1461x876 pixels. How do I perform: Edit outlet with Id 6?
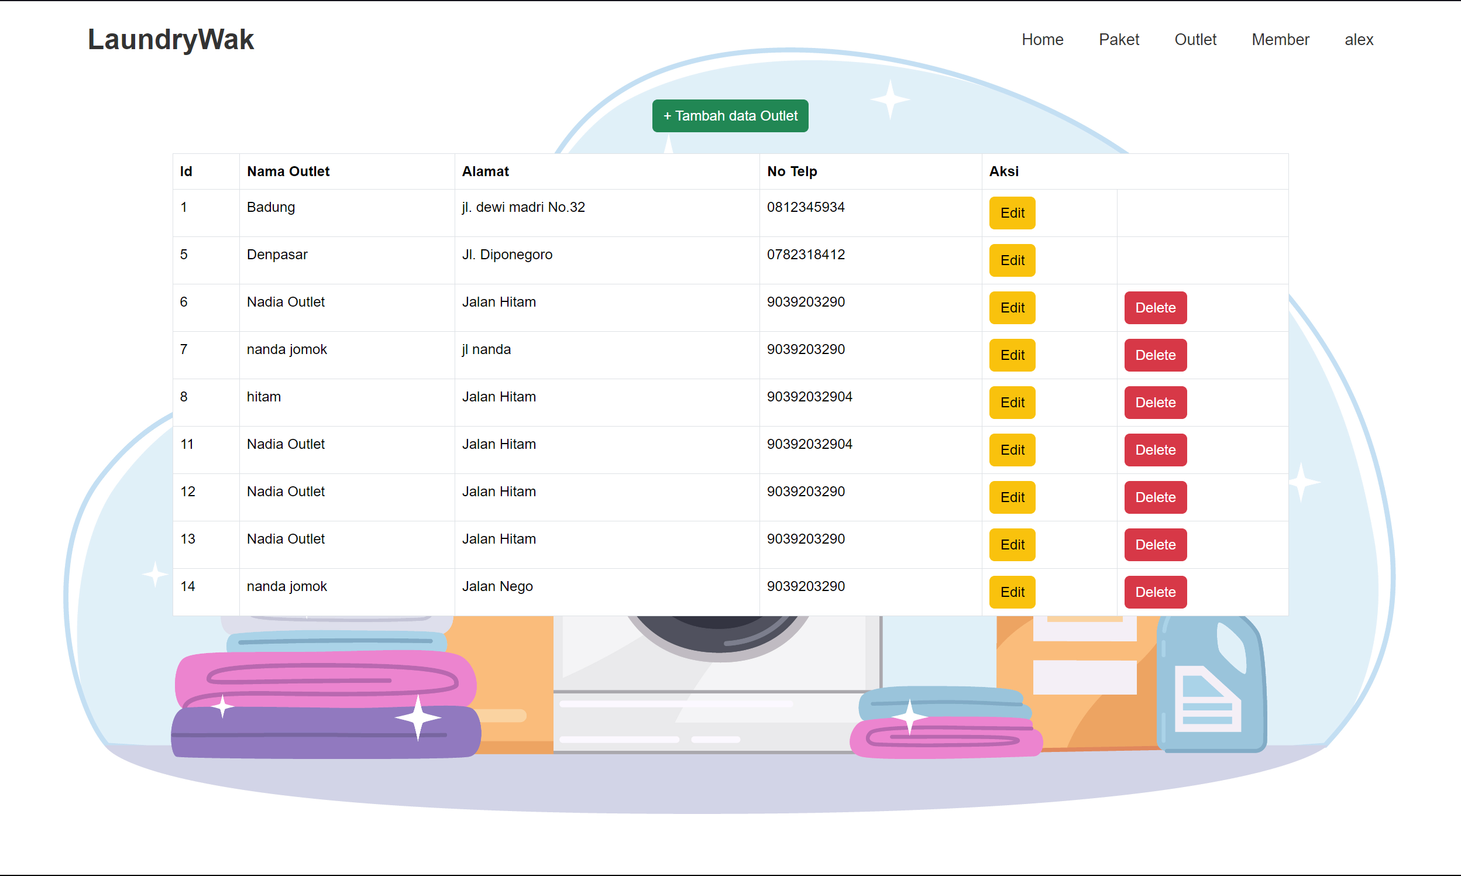click(x=1012, y=308)
